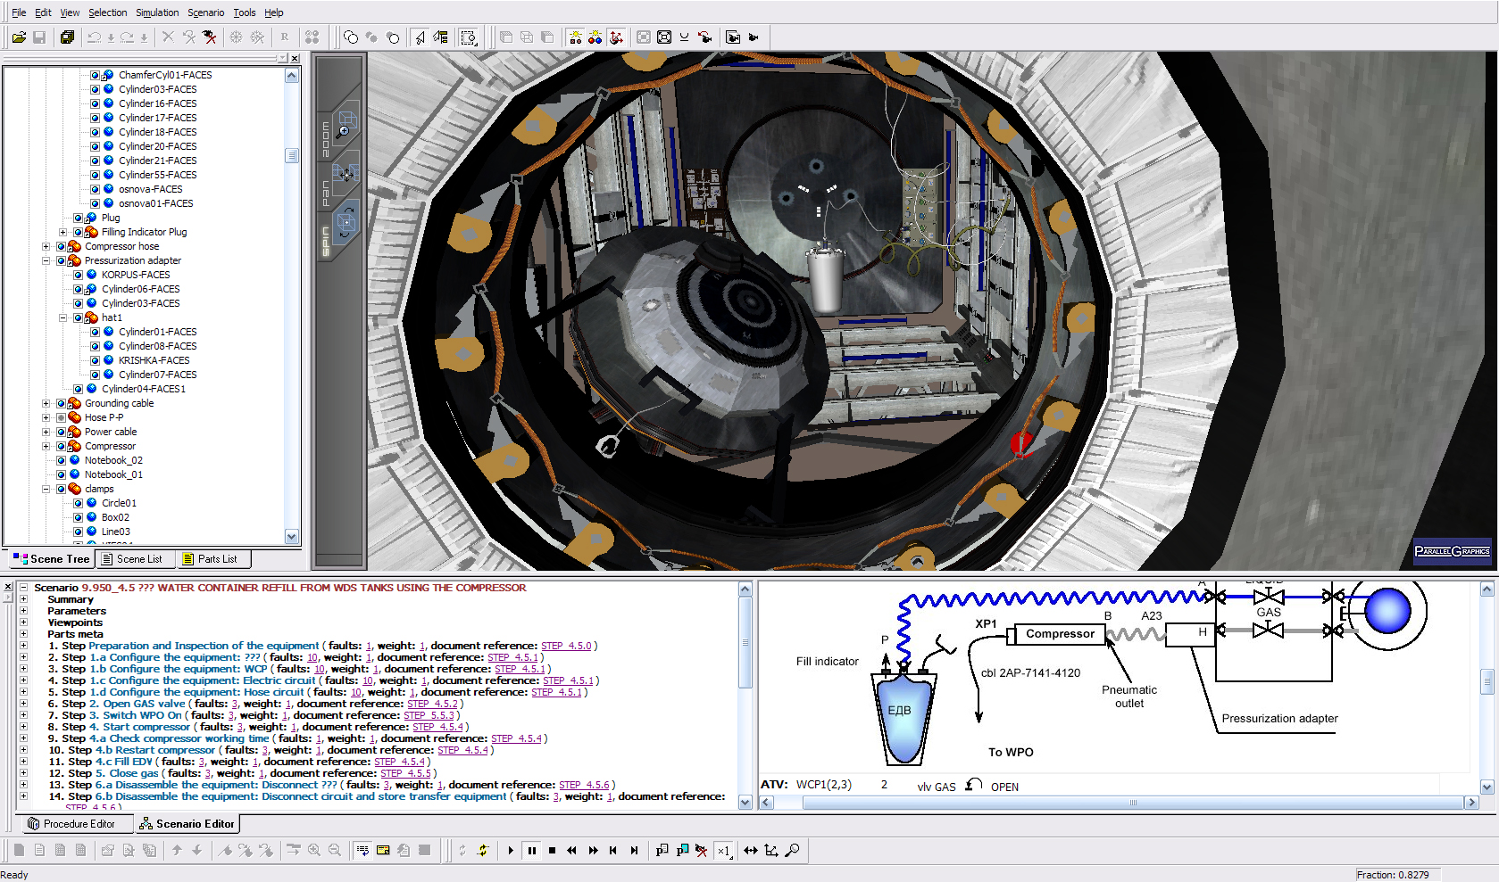Toggle visibility of Compressor hose
The height and width of the screenshot is (882, 1499).
pos(61,246)
